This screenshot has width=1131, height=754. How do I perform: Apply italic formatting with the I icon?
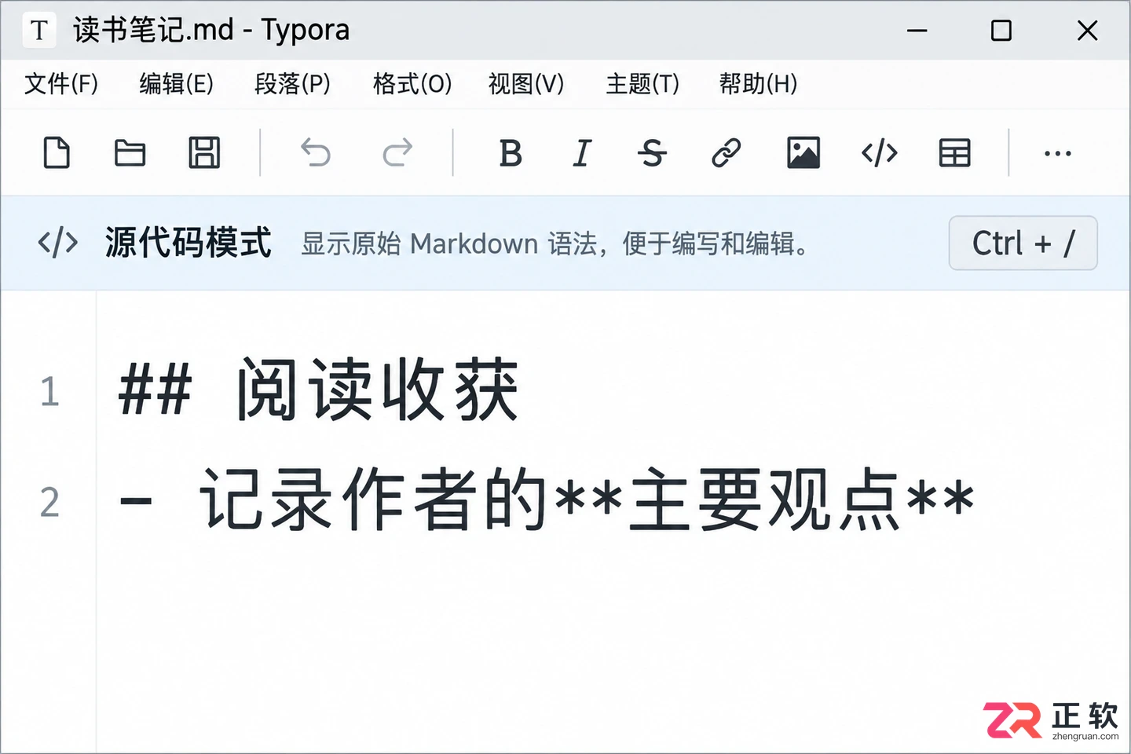[582, 152]
